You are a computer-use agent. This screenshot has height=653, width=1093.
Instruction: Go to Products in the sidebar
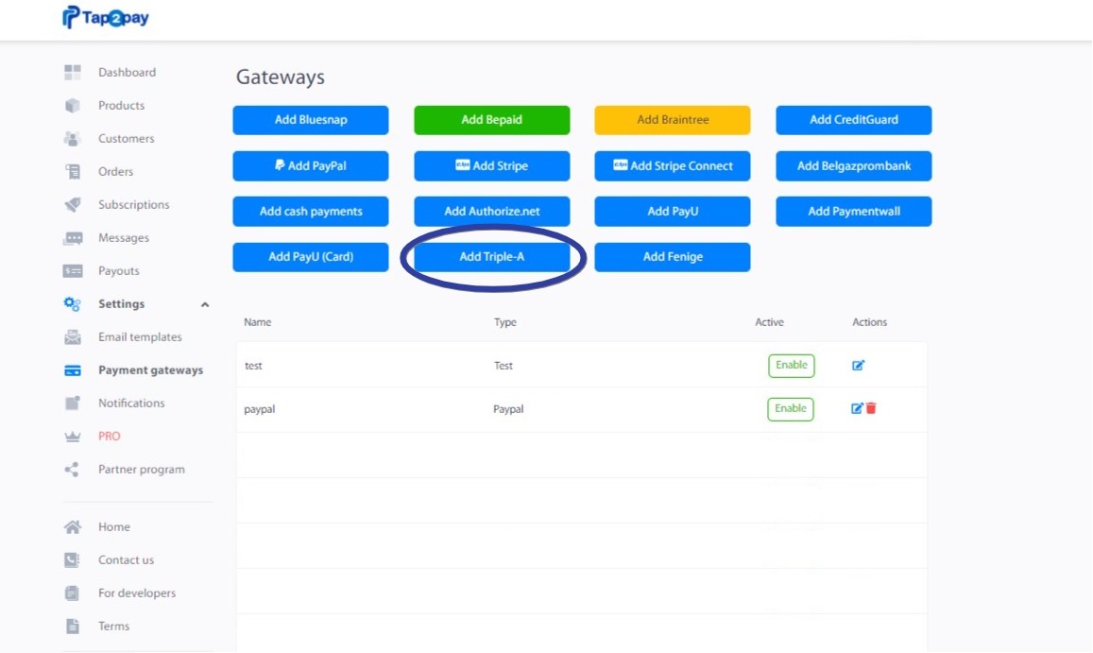click(121, 105)
